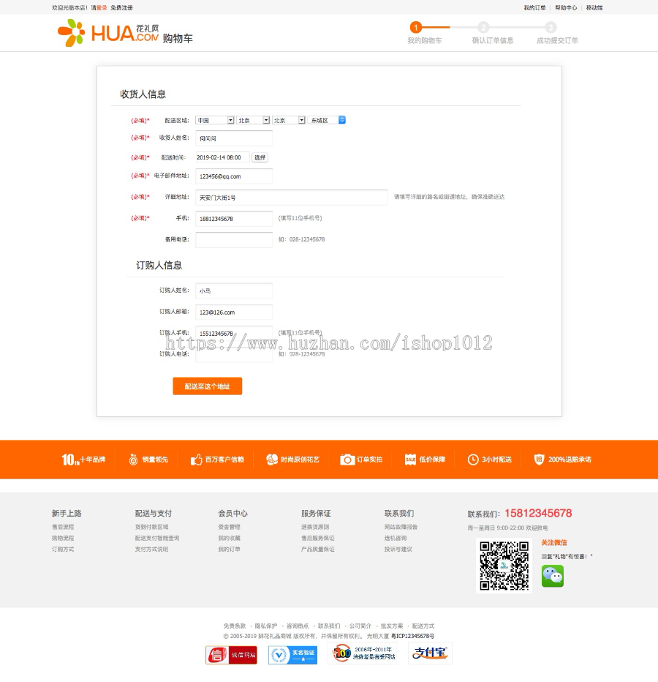The image size is (658, 682).
Task: Click the 3小时配送 clock icon
Action: (472, 460)
